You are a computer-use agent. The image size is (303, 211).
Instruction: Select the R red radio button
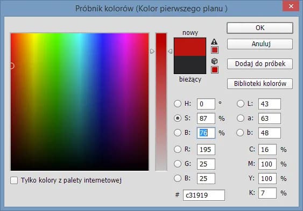(178, 149)
